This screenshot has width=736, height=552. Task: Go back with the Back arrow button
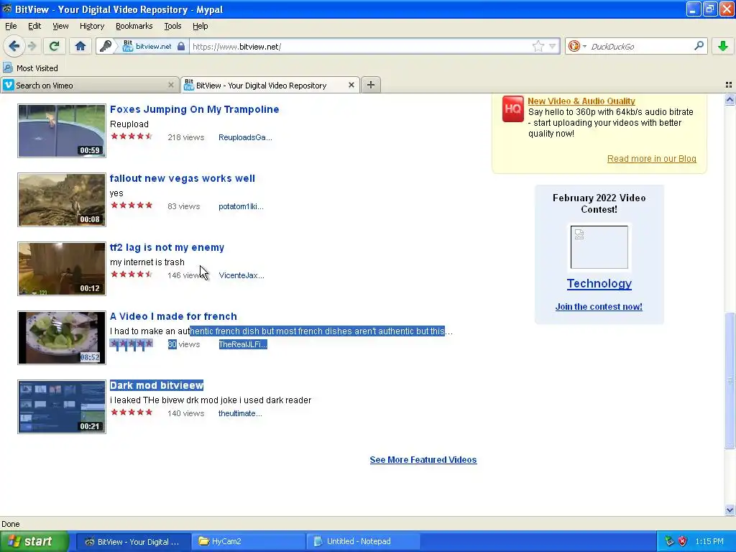(x=14, y=46)
